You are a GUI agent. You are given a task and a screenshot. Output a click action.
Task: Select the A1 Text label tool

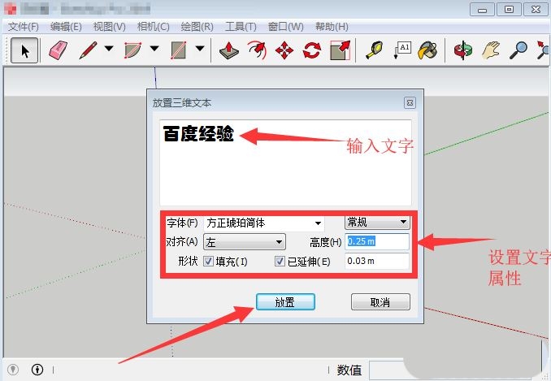click(x=402, y=50)
